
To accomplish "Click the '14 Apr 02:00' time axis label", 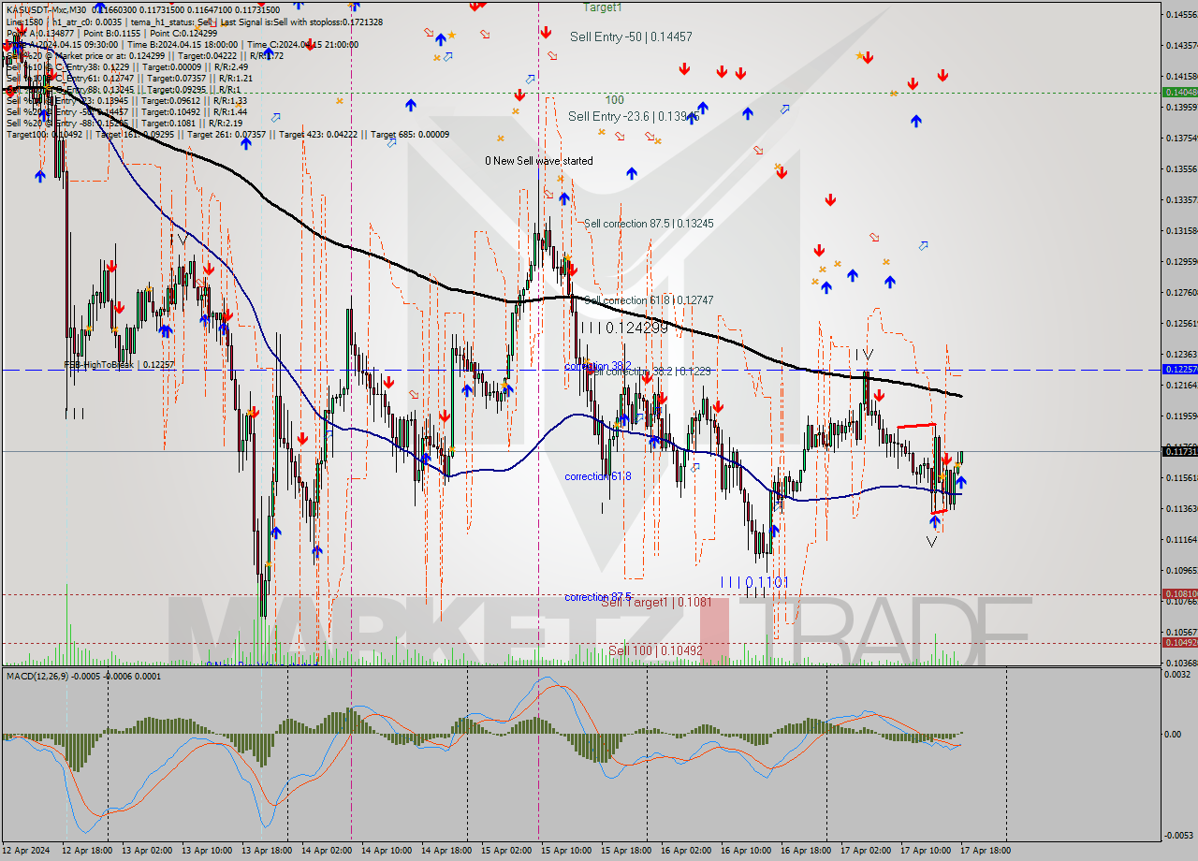I will (326, 850).
